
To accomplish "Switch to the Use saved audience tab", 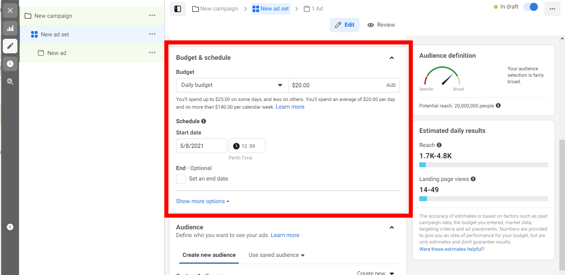I will pyautogui.click(x=273, y=255).
